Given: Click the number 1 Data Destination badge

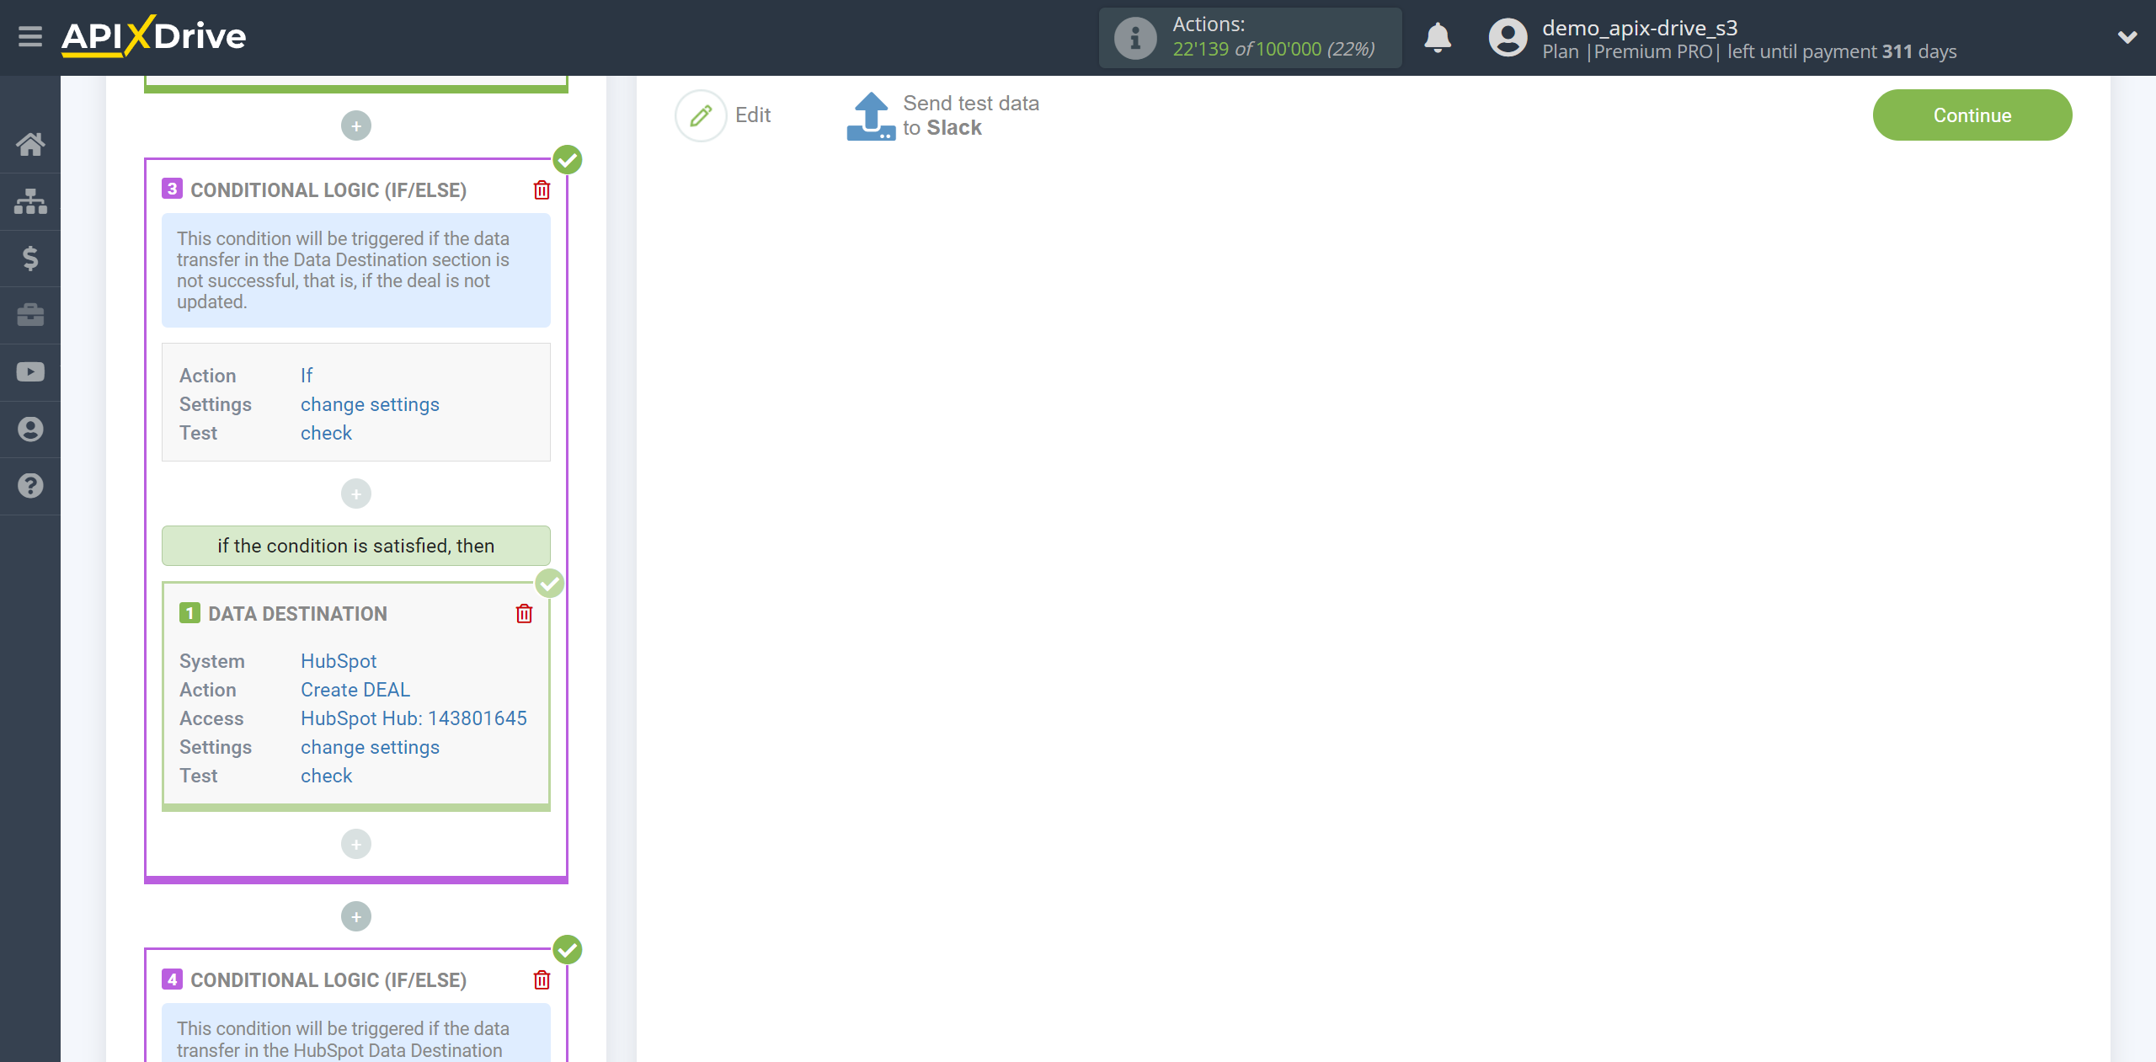Looking at the screenshot, I should pyautogui.click(x=189, y=612).
